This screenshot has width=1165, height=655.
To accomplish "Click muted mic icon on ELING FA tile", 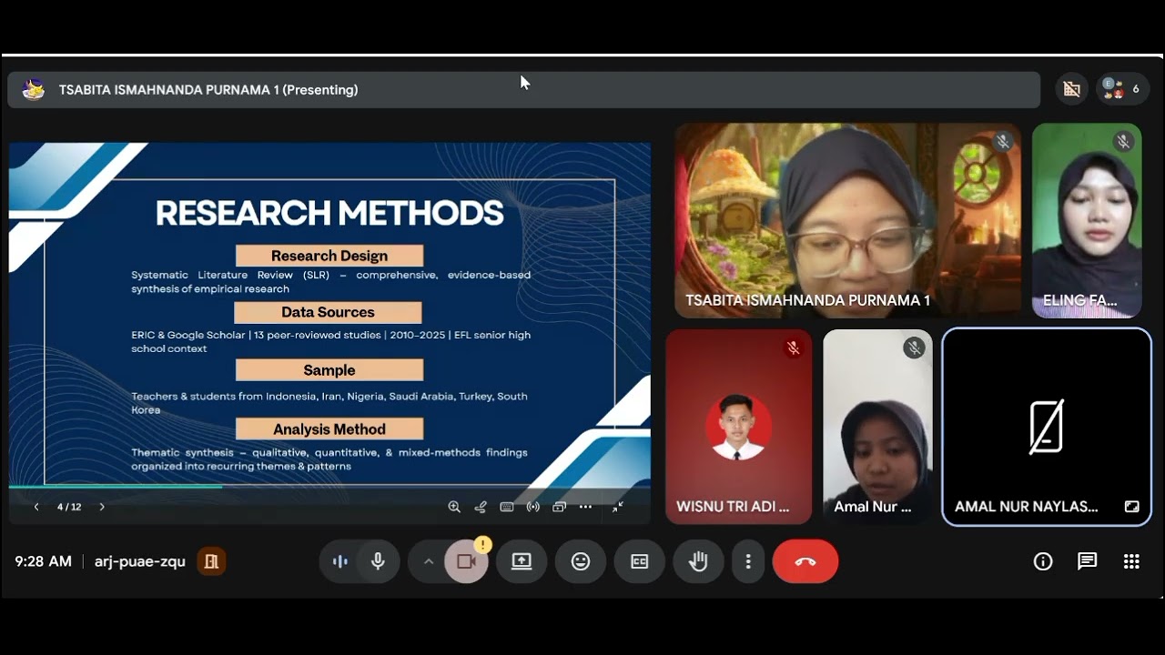I will (x=1123, y=141).
